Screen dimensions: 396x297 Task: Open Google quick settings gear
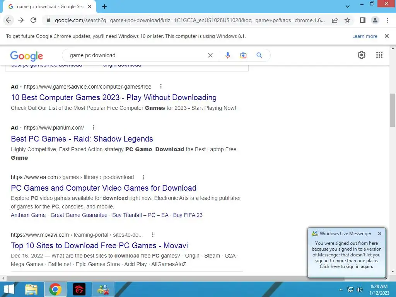pos(362,55)
